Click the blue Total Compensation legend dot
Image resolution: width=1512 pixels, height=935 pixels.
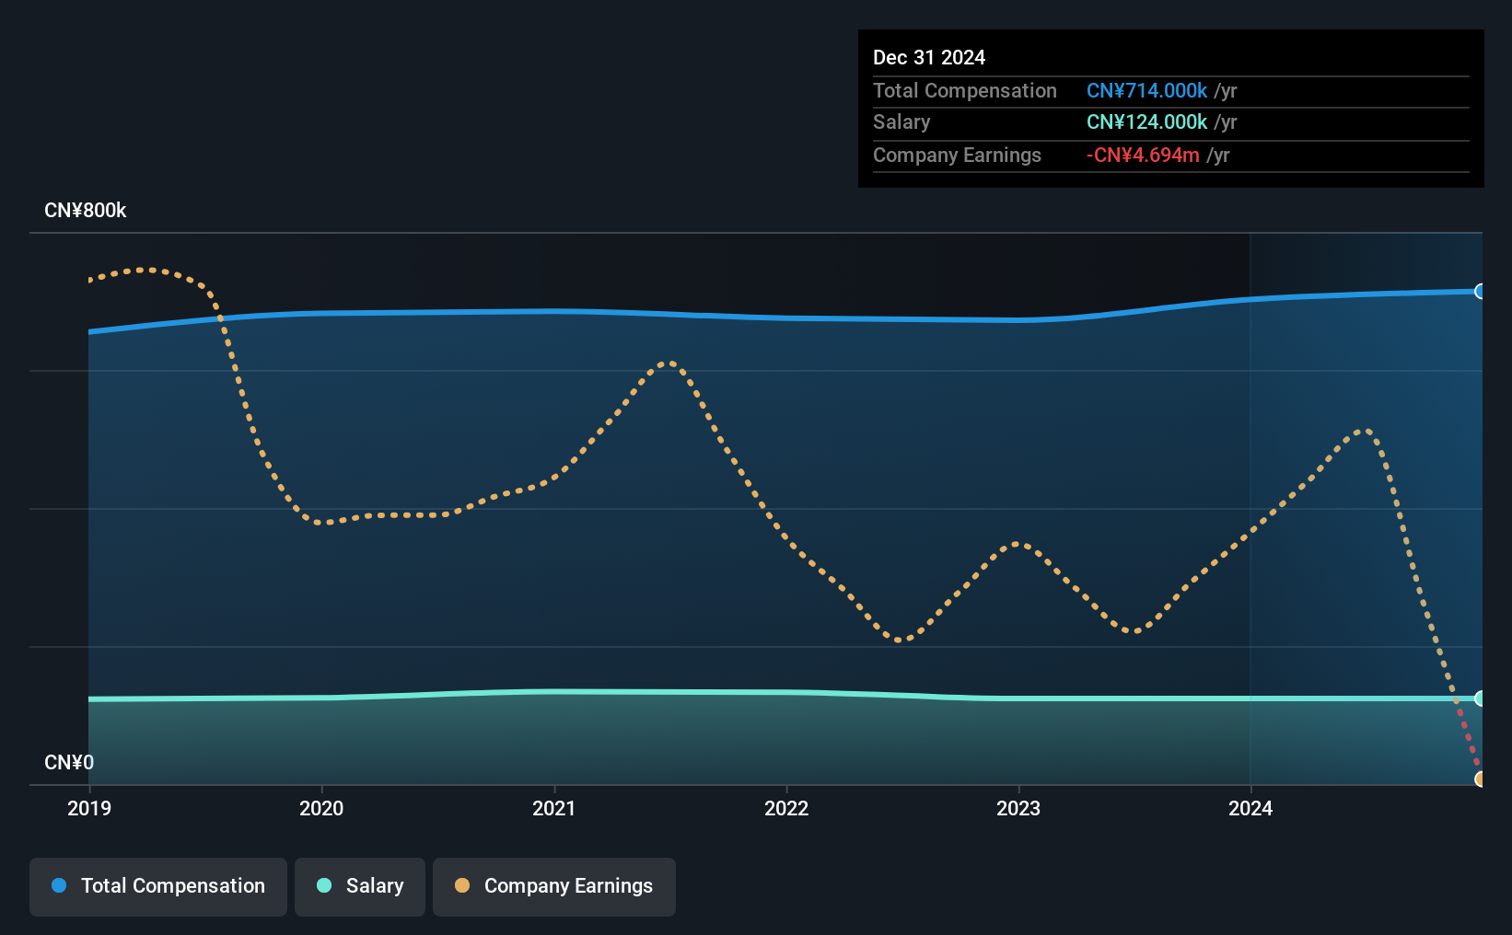[59, 885]
